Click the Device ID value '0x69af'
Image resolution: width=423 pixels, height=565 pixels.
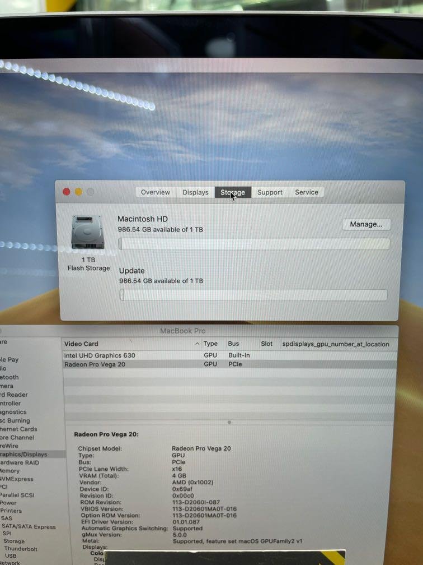tap(182, 489)
